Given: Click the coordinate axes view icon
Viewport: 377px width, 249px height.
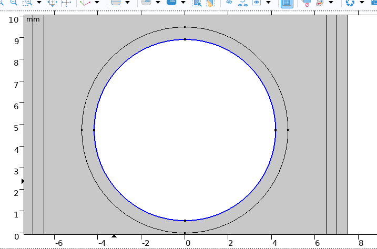Looking at the screenshot, I should (85, 3).
